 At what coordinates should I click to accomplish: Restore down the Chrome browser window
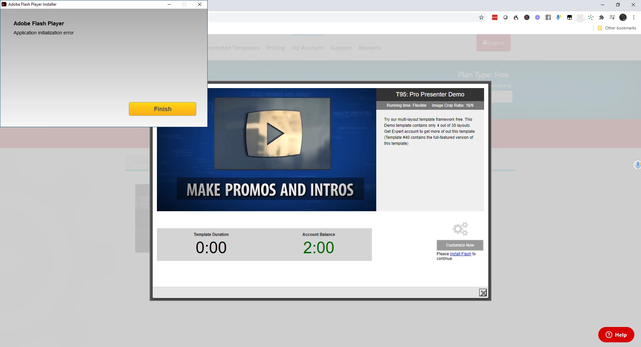pyautogui.click(x=618, y=5)
